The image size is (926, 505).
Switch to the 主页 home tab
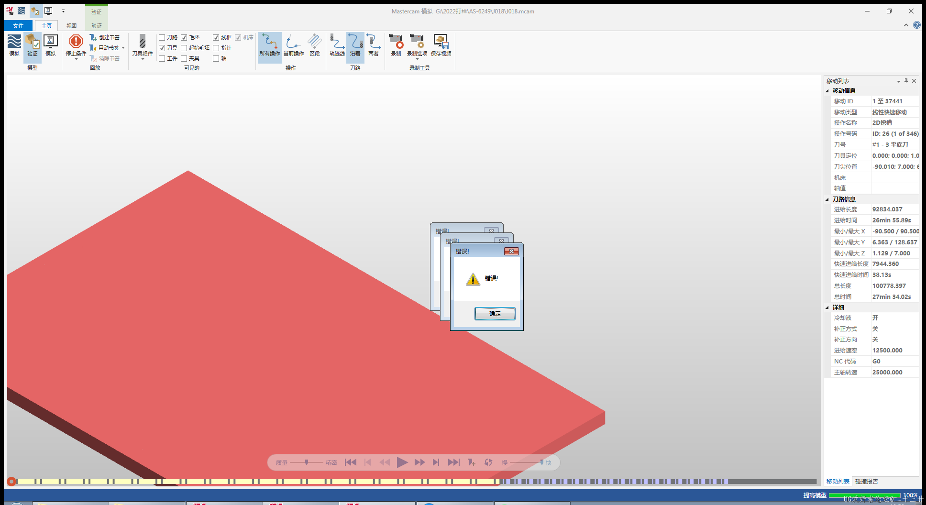click(x=46, y=26)
